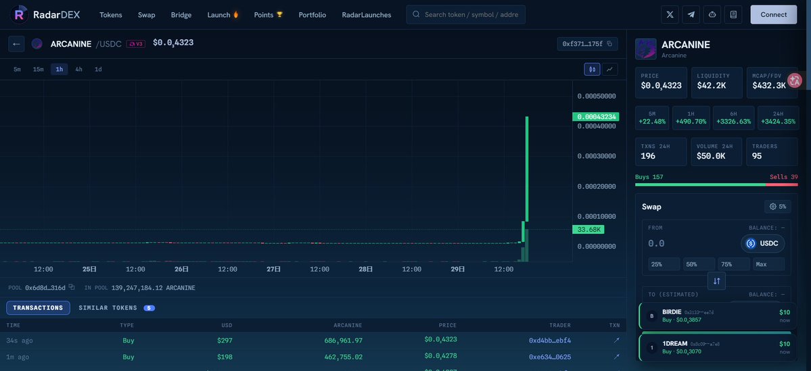Click the USD column header
811x371 pixels.
(227, 326)
